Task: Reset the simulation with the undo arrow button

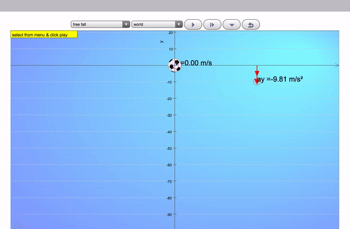Action: 251,24
